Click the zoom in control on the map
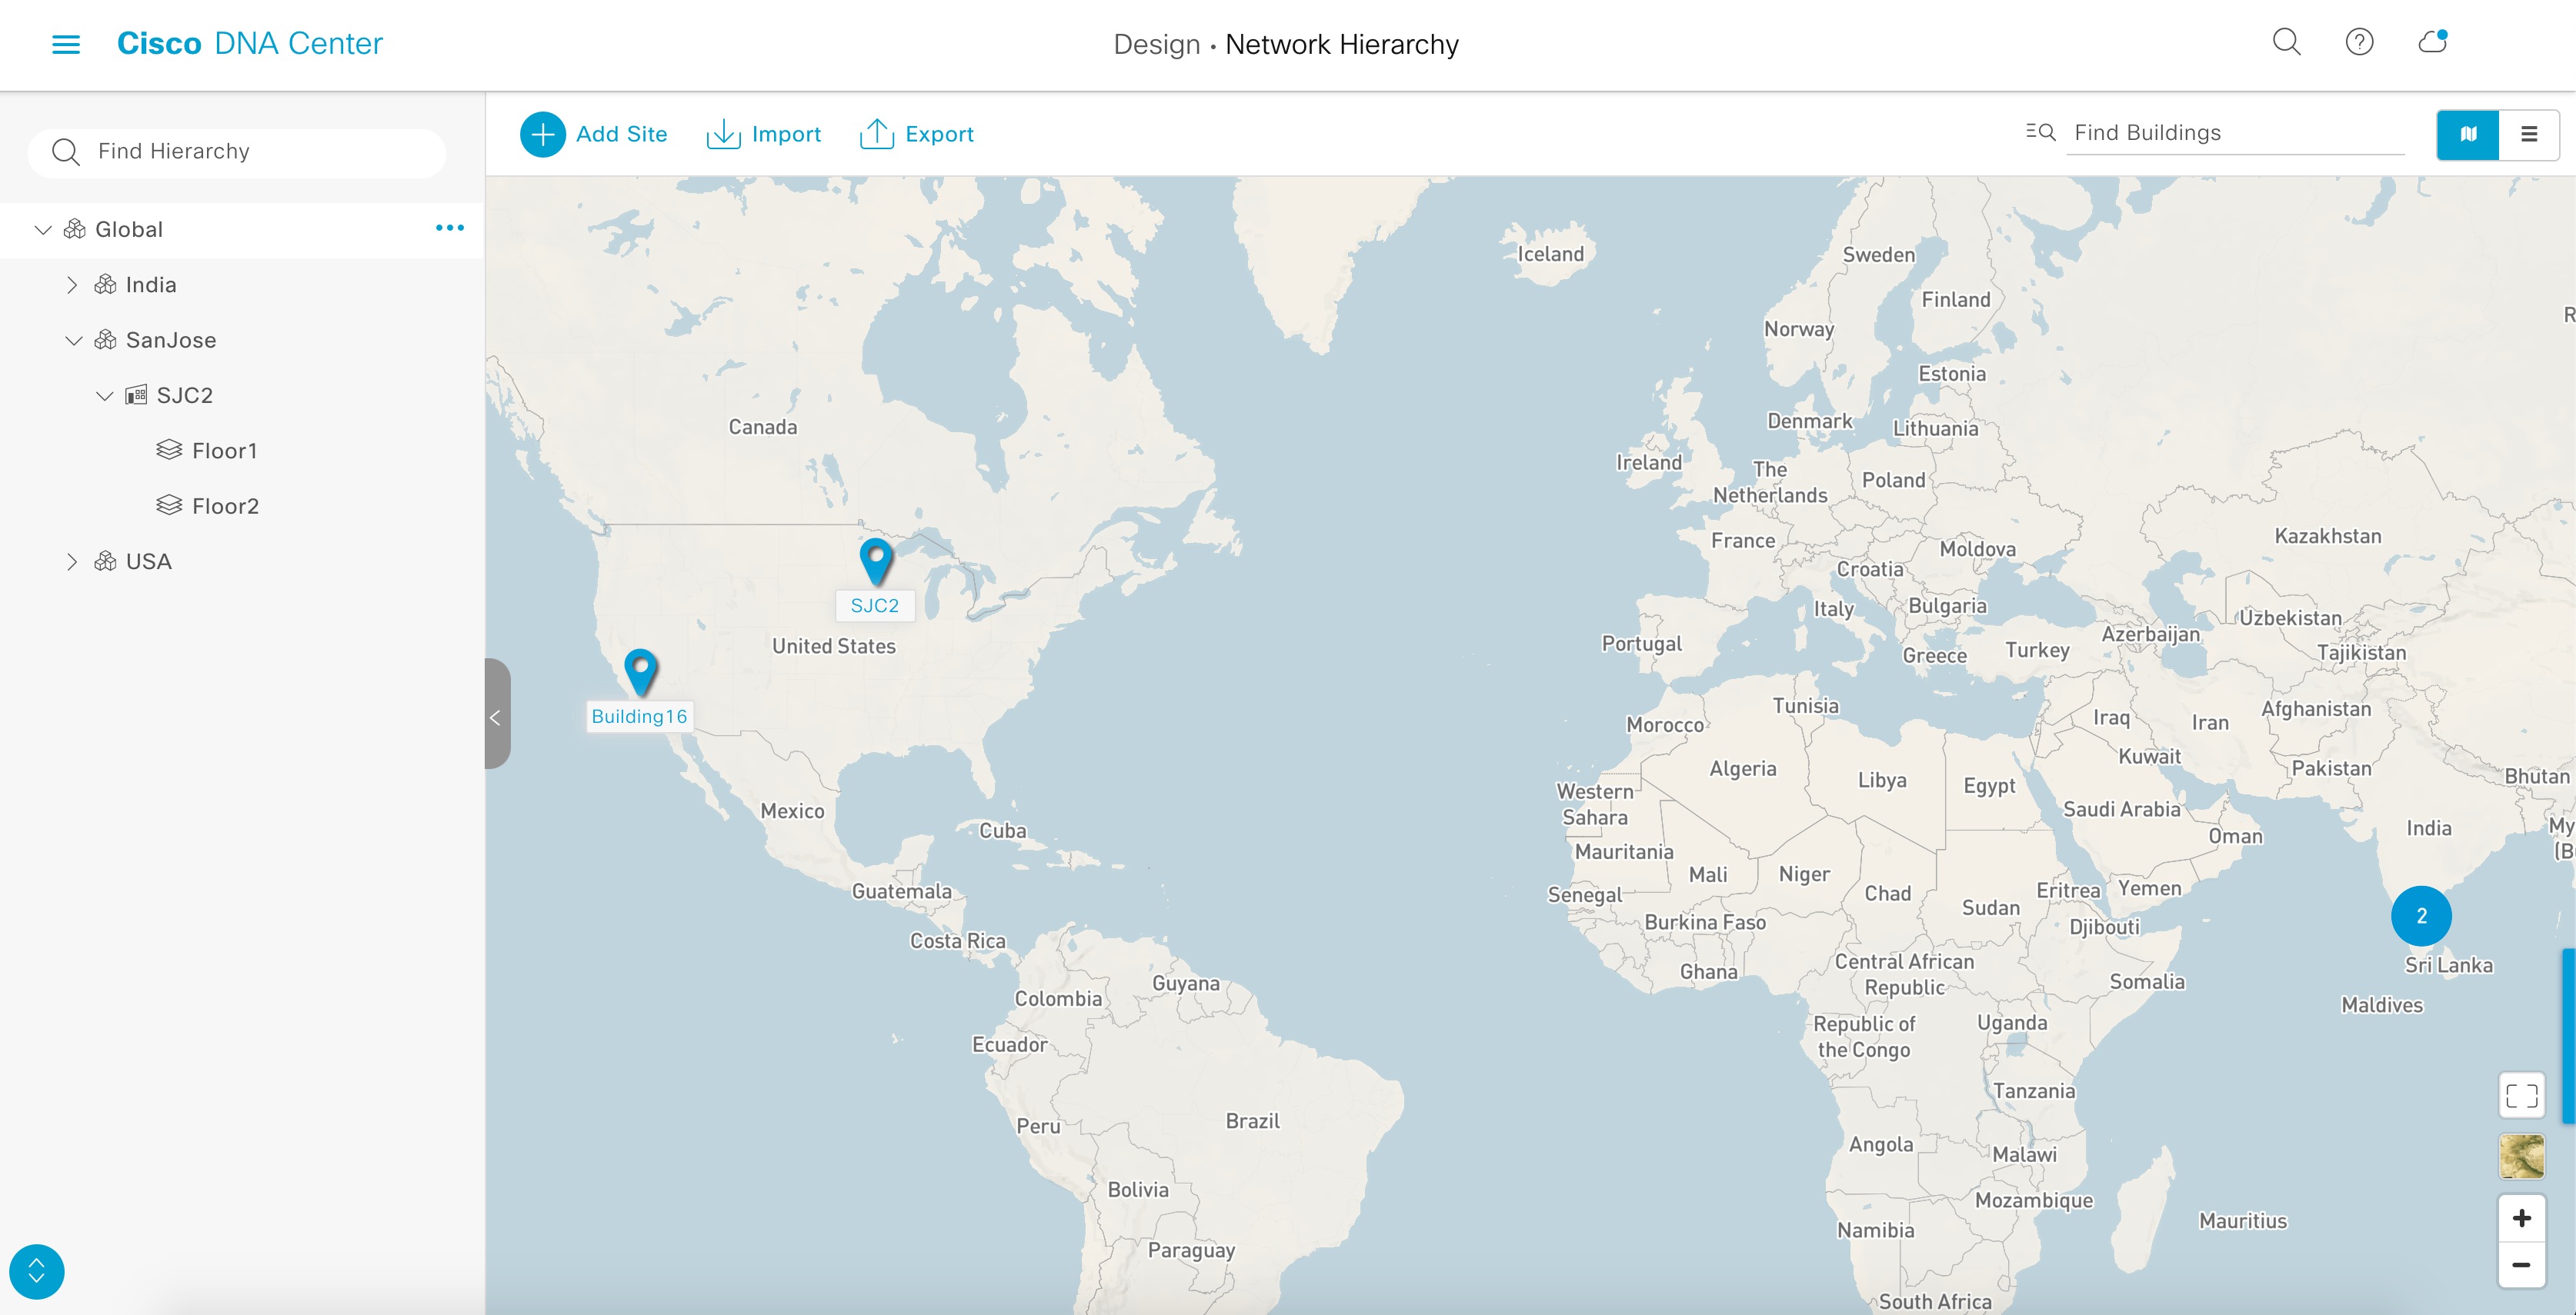Image resolution: width=2576 pixels, height=1315 pixels. click(2523, 1217)
